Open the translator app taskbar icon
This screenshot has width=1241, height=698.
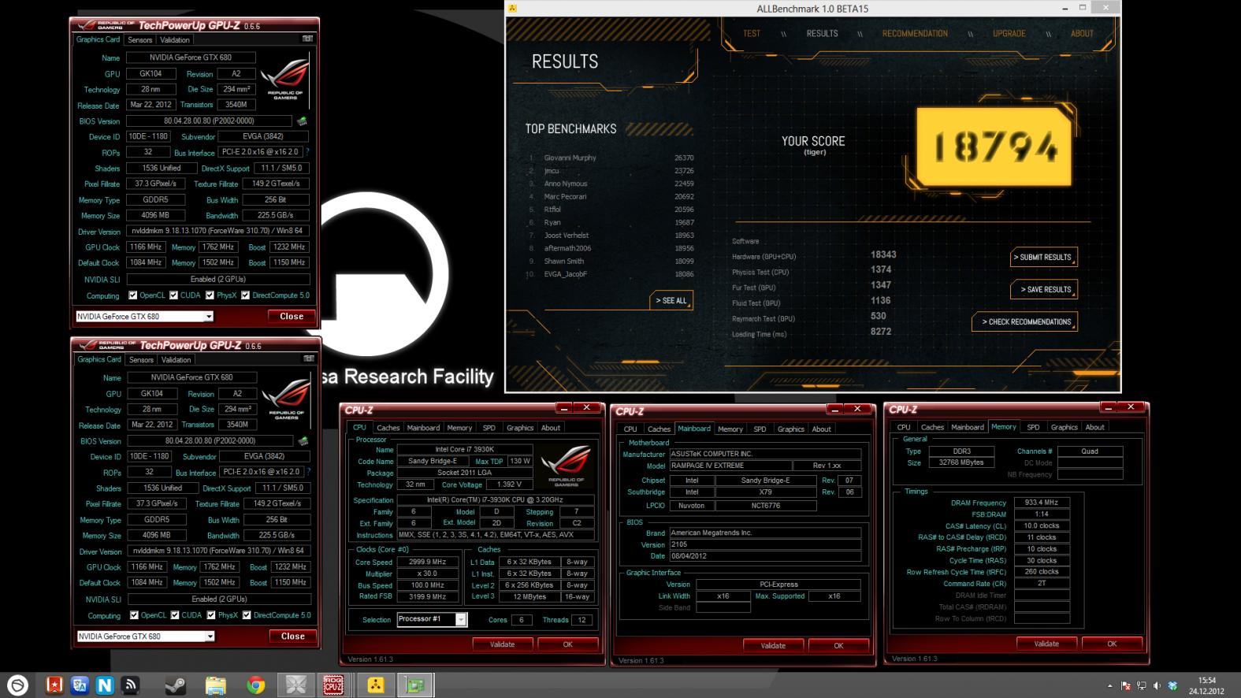tap(80, 685)
